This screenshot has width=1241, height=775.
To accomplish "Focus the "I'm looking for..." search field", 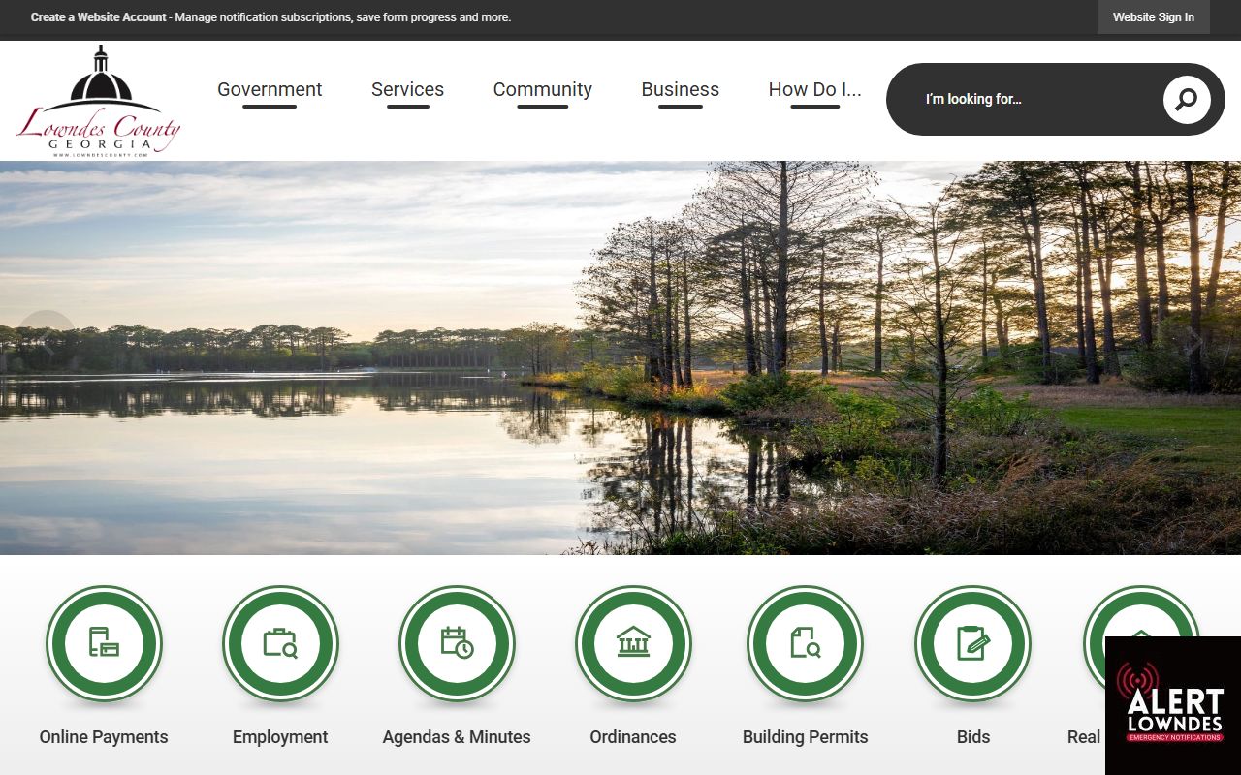I will tap(1028, 99).
